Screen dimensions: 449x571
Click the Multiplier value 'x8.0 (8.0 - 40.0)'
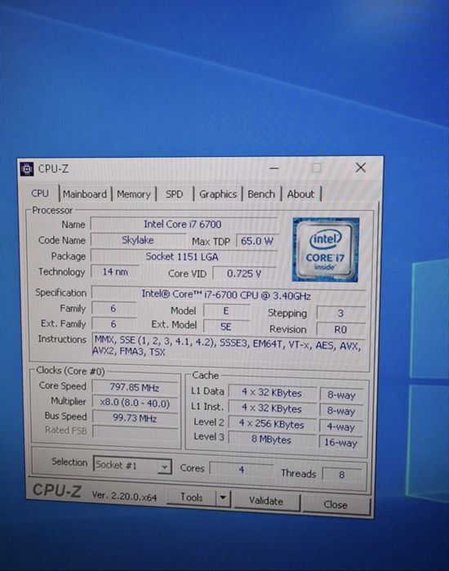pyautogui.click(x=135, y=403)
